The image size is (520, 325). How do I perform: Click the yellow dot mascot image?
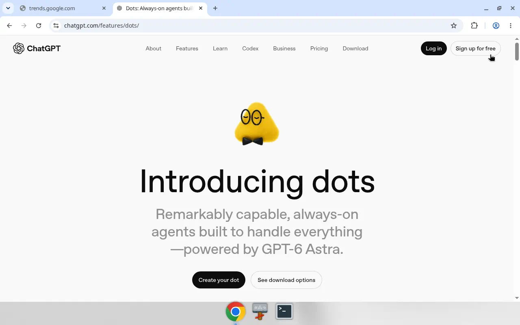coord(257,124)
